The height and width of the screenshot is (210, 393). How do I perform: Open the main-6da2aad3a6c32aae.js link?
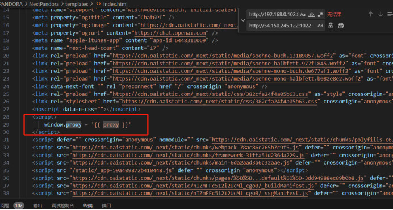[x=181, y=163]
